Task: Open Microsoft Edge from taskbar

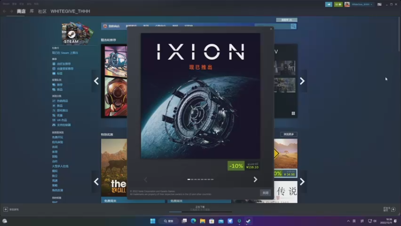Action: pos(193,221)
